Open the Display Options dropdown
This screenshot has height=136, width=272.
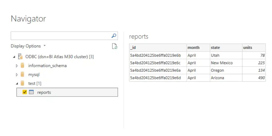tap(28, 46)
